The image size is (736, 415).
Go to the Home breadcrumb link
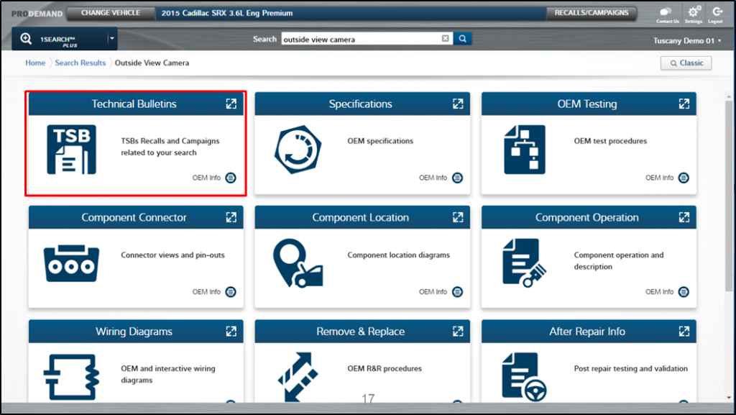(x=35, y=63)
